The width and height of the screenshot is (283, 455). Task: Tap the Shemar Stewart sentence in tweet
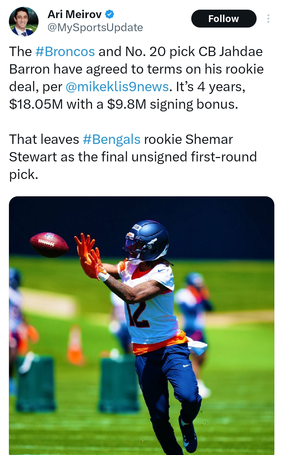tap(133, 157)
